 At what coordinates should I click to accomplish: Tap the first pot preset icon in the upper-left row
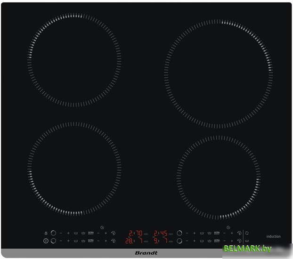click(x=76, y=233)
